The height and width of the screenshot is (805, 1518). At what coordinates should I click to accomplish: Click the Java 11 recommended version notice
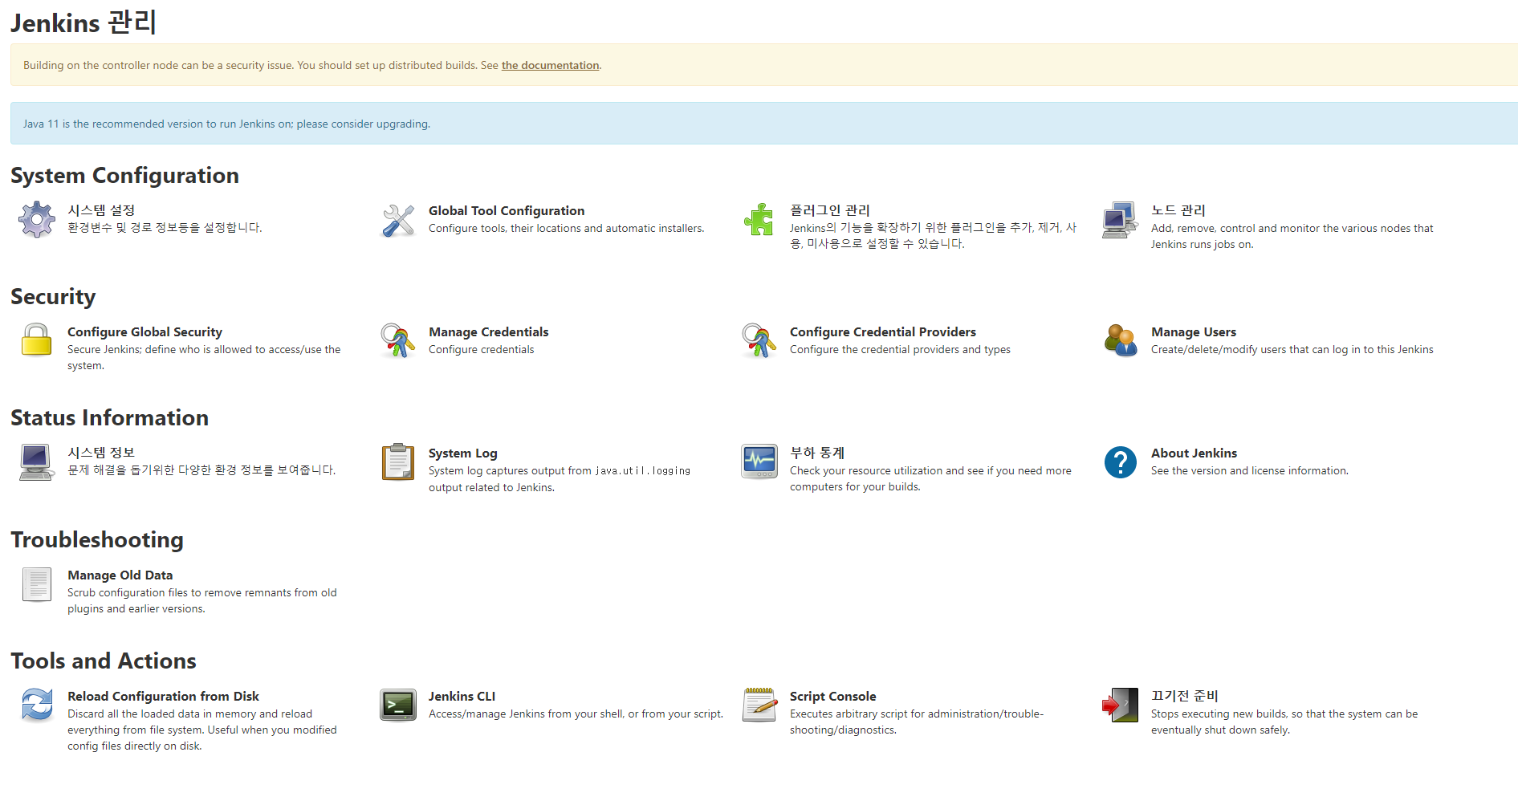point(763,124)
